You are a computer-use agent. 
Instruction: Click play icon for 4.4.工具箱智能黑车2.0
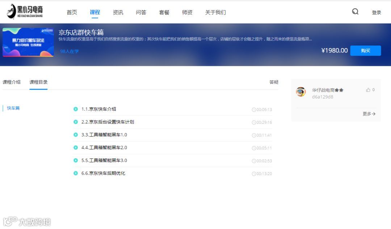76,148
